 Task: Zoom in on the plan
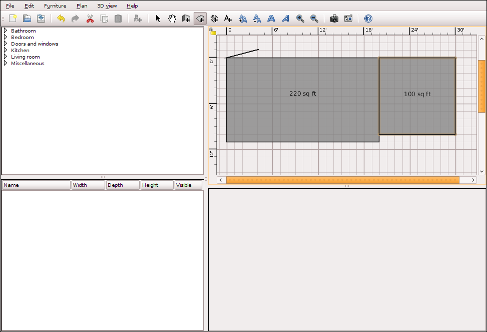(300, 19)
